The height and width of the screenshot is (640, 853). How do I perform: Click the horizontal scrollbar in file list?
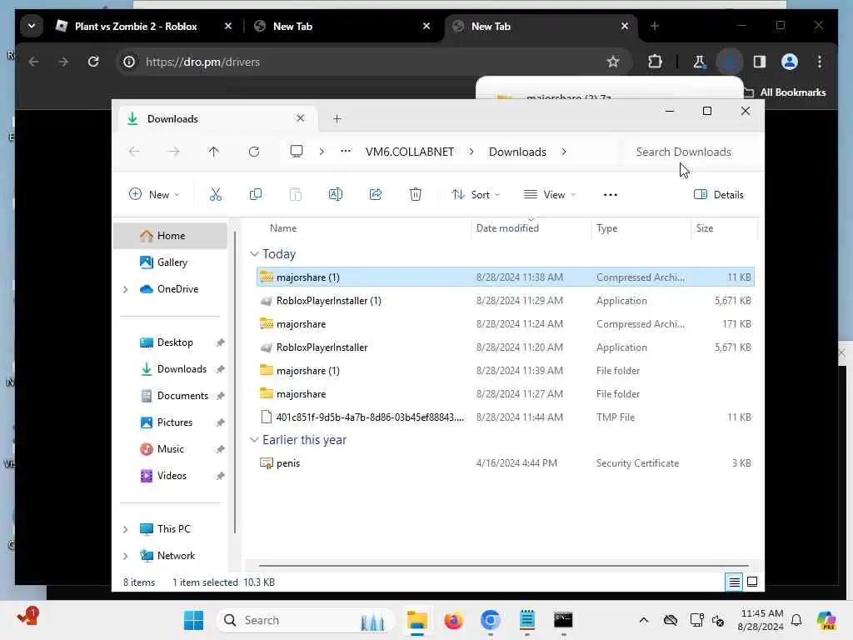pyautogui.click(x=503, y=566)
